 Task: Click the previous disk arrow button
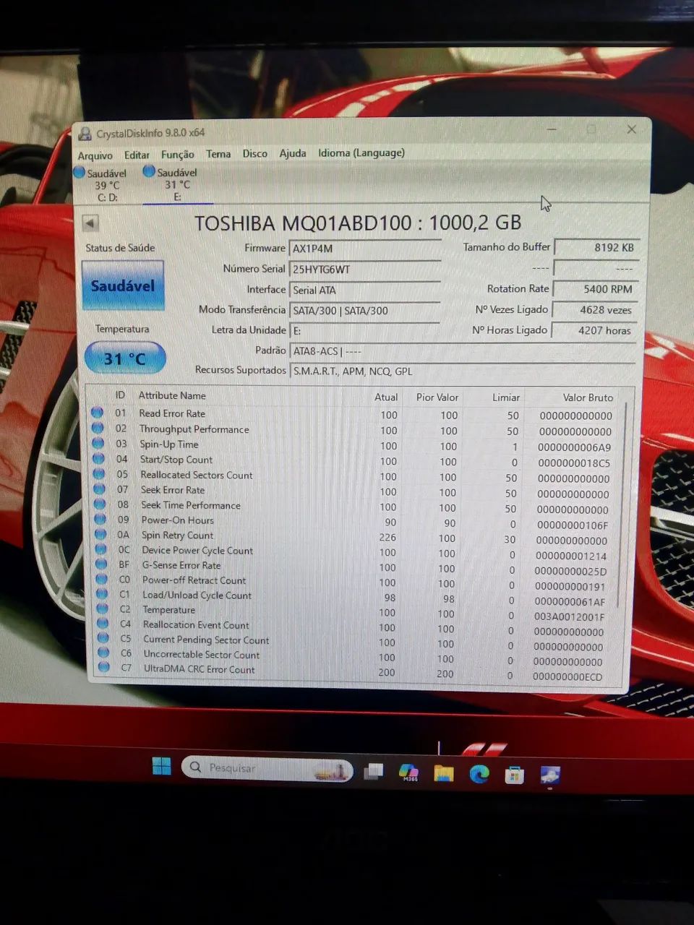(x=90, y=223)
